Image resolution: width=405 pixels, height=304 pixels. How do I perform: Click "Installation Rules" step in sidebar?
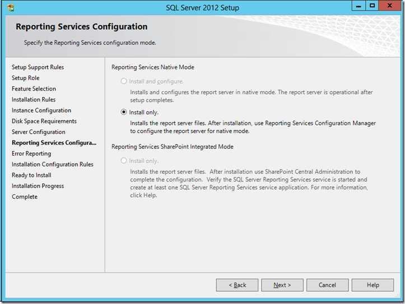[x=34, y=100]
